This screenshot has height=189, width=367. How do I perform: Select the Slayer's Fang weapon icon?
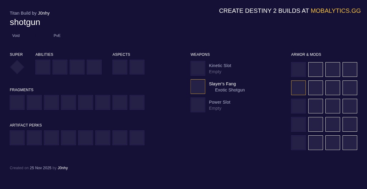[x=198, y=87]
